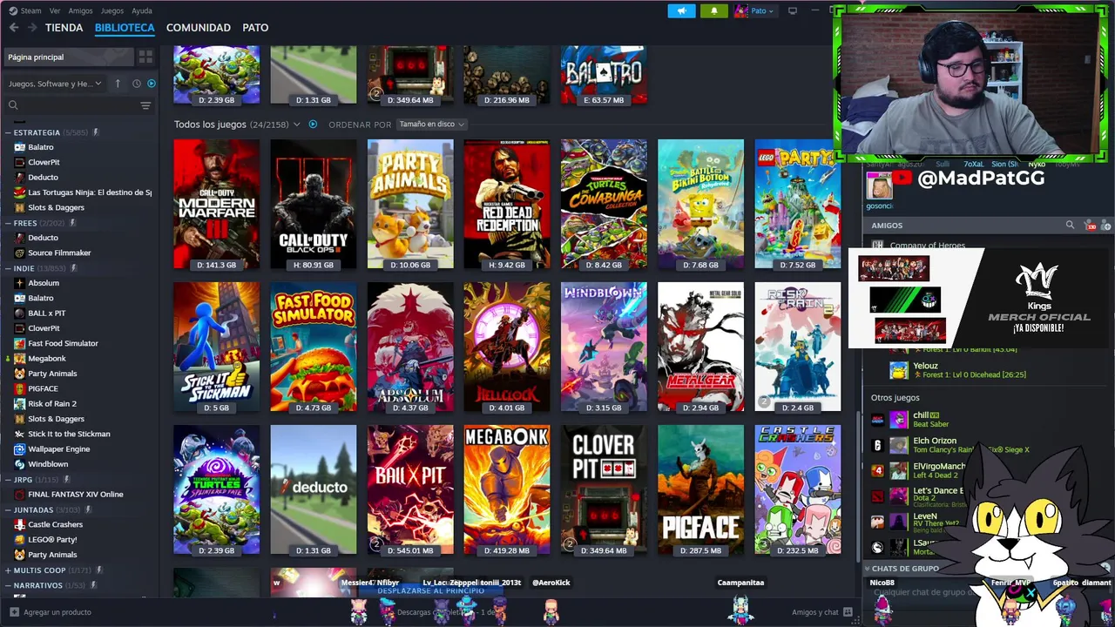
Task: Select Absolum in the INDIE list
Action: (44, 283)
